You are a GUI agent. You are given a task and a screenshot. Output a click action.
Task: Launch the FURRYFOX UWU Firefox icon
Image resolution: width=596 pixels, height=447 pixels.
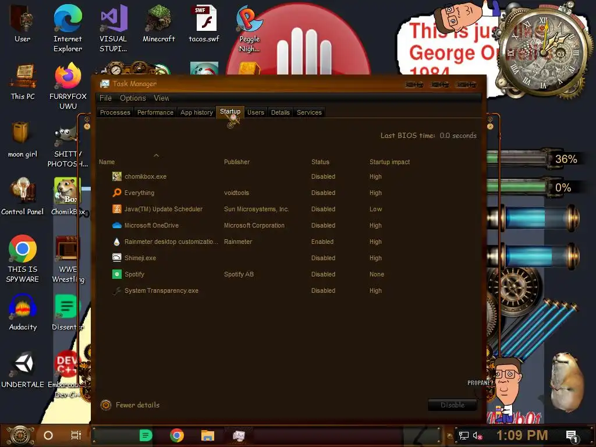click(x=68, y=86)
